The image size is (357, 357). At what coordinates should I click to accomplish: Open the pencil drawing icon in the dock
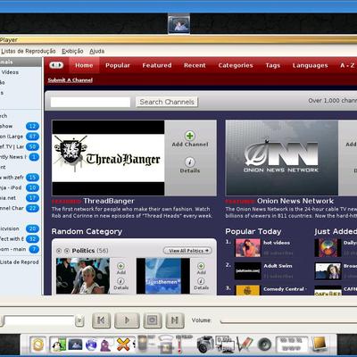[x=245, y=345]
